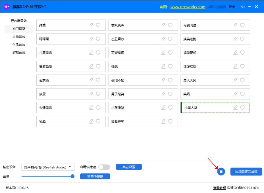Click the heart icon on 男人大笑
This screenshot has width=264, height=193.
coord(242,80)
